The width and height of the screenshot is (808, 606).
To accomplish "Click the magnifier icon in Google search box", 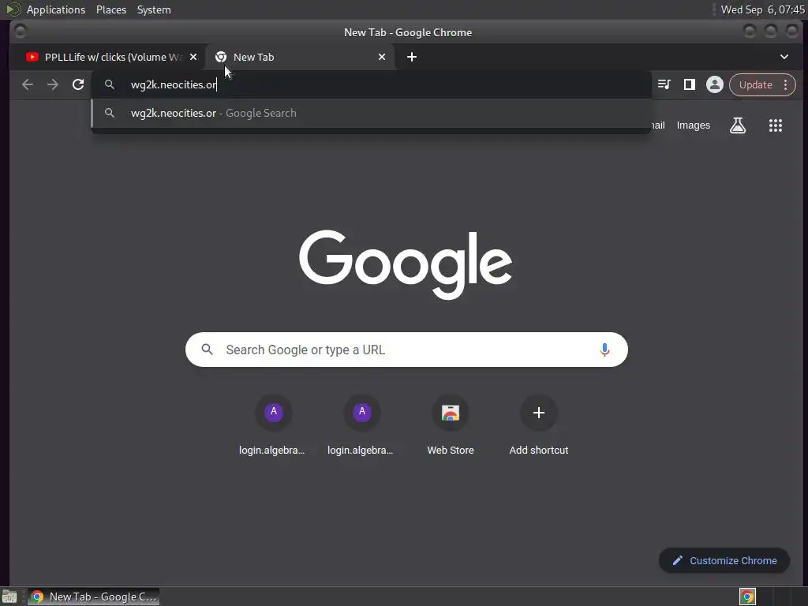I will (208, 350).
